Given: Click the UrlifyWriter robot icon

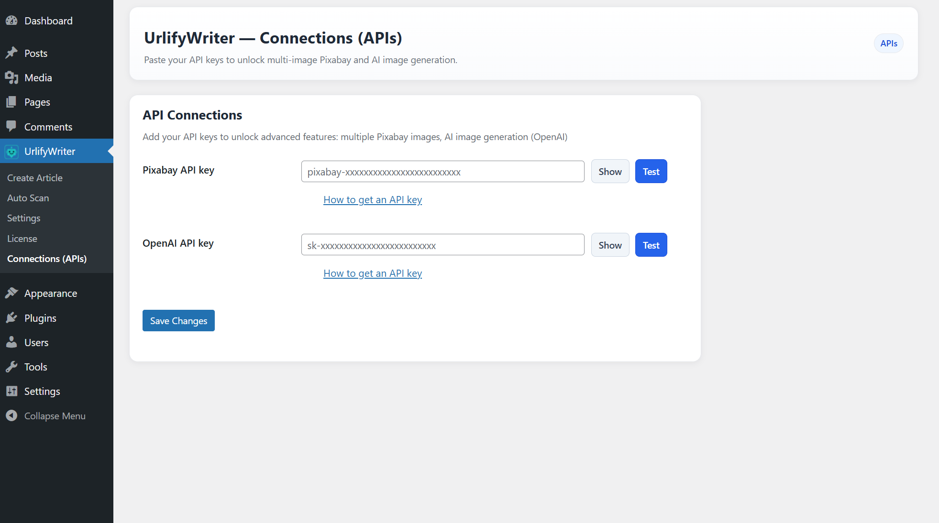Looking at the screenshot, I should click(x=11, y=151).
